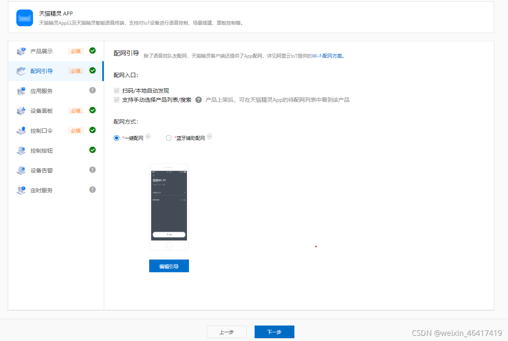Click the 设备面板 sidebar icon

[21, 111]
